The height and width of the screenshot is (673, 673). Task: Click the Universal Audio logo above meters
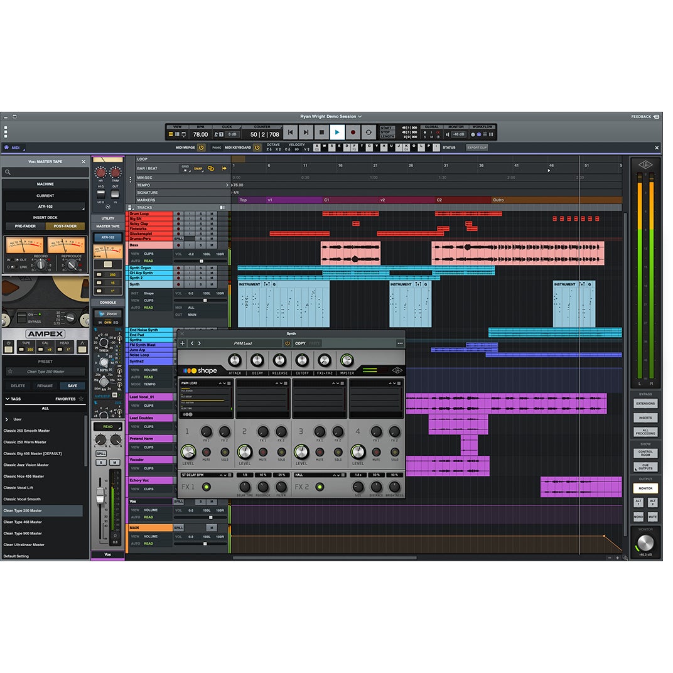click(x=645, y=165)
